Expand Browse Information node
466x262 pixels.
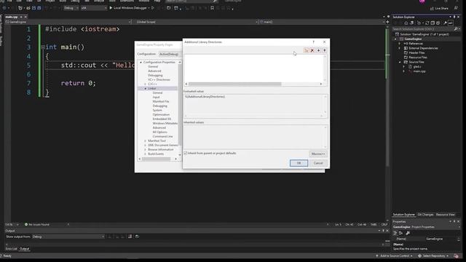point(146,150)
